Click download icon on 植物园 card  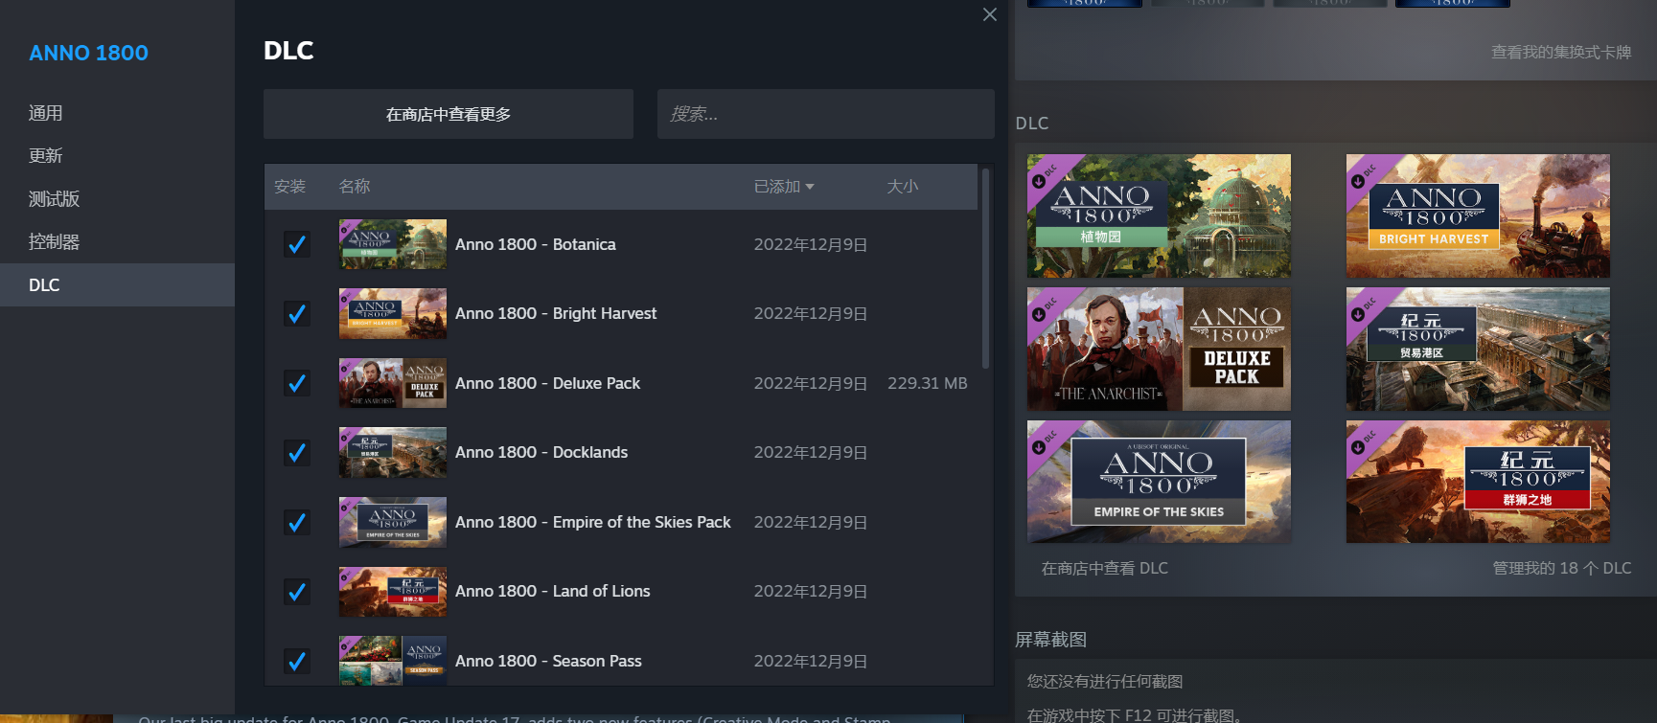click(1039, 181)
